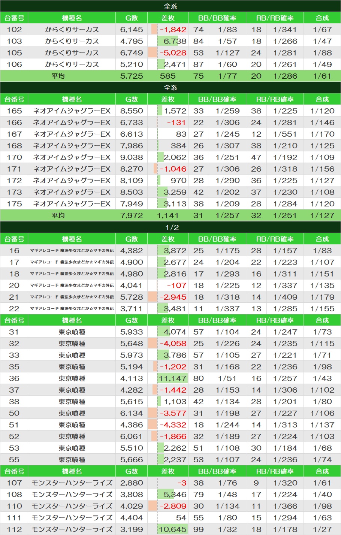This screenshot has height=535, width=341.
Task: Click combined rate 1/170 for machine 167
Action: click(x=323, y=134)
